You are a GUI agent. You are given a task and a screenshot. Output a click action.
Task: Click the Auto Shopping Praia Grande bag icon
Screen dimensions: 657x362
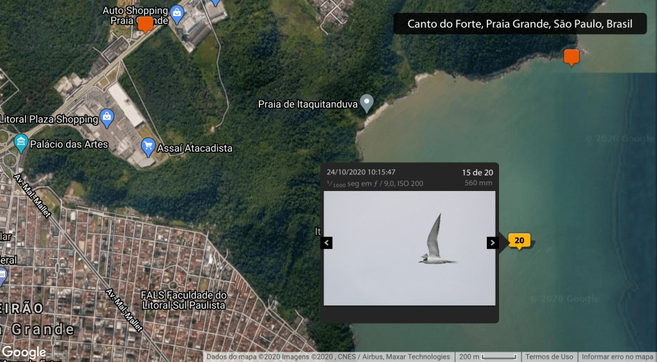(x=178, y=12)
